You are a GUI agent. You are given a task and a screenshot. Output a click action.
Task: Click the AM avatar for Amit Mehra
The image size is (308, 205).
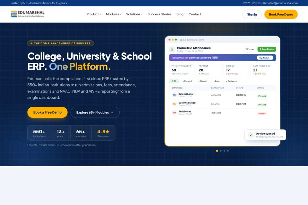pyautogui.click(x=175, y=113)
